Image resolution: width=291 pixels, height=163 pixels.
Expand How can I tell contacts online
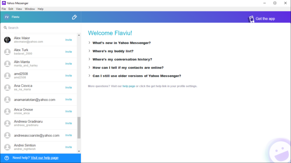click(126, 68)
